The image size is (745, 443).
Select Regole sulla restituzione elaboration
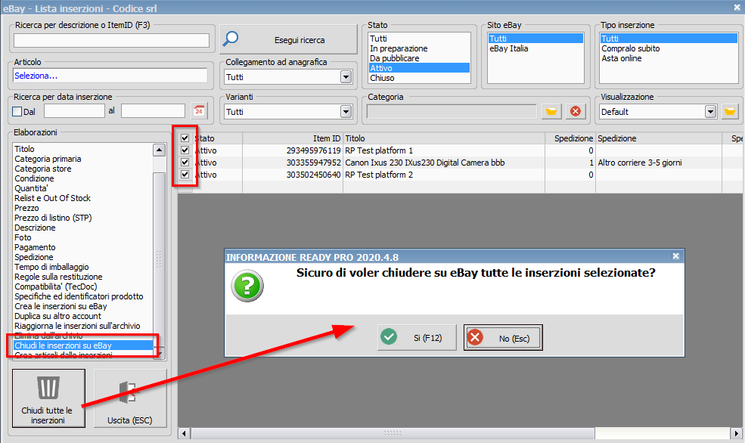pos(82,277)
